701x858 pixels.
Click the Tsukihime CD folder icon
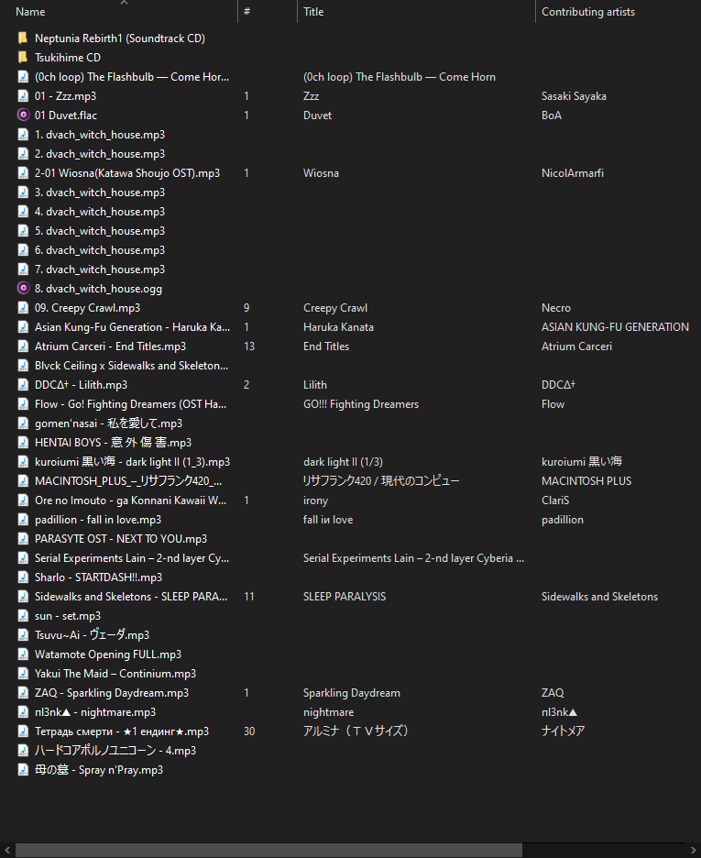click(x=23, y=58)
